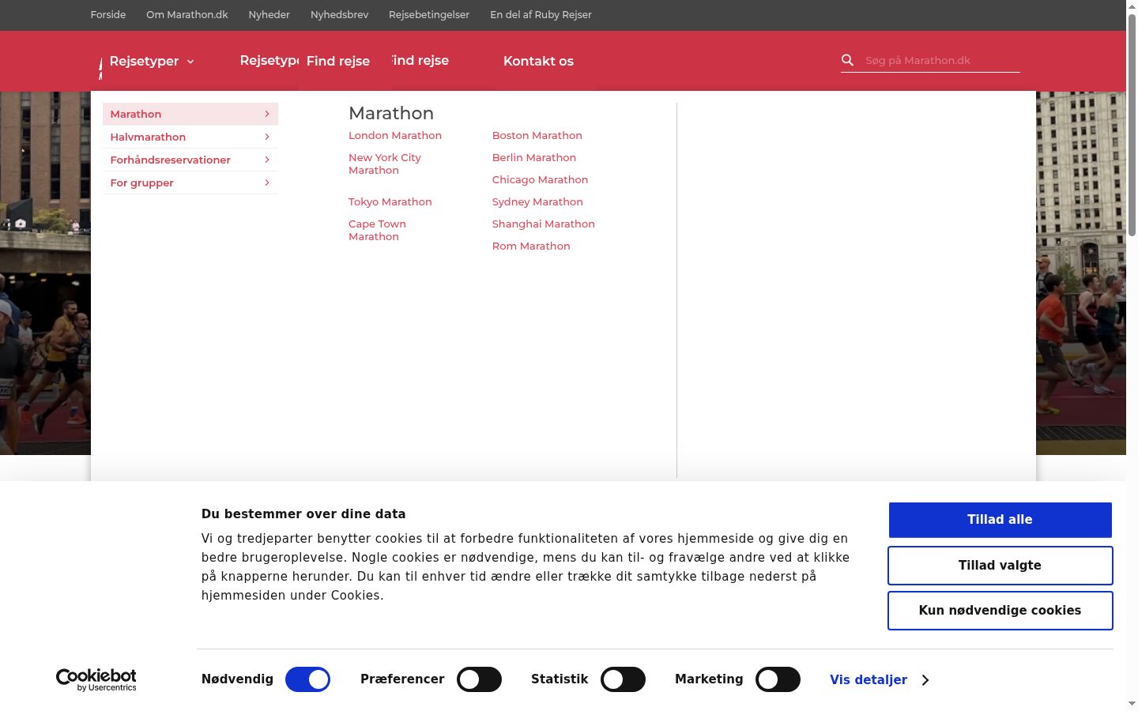Go to Forside in the top bar
This screenshot has width=1138, height=711.
(108, 14)
